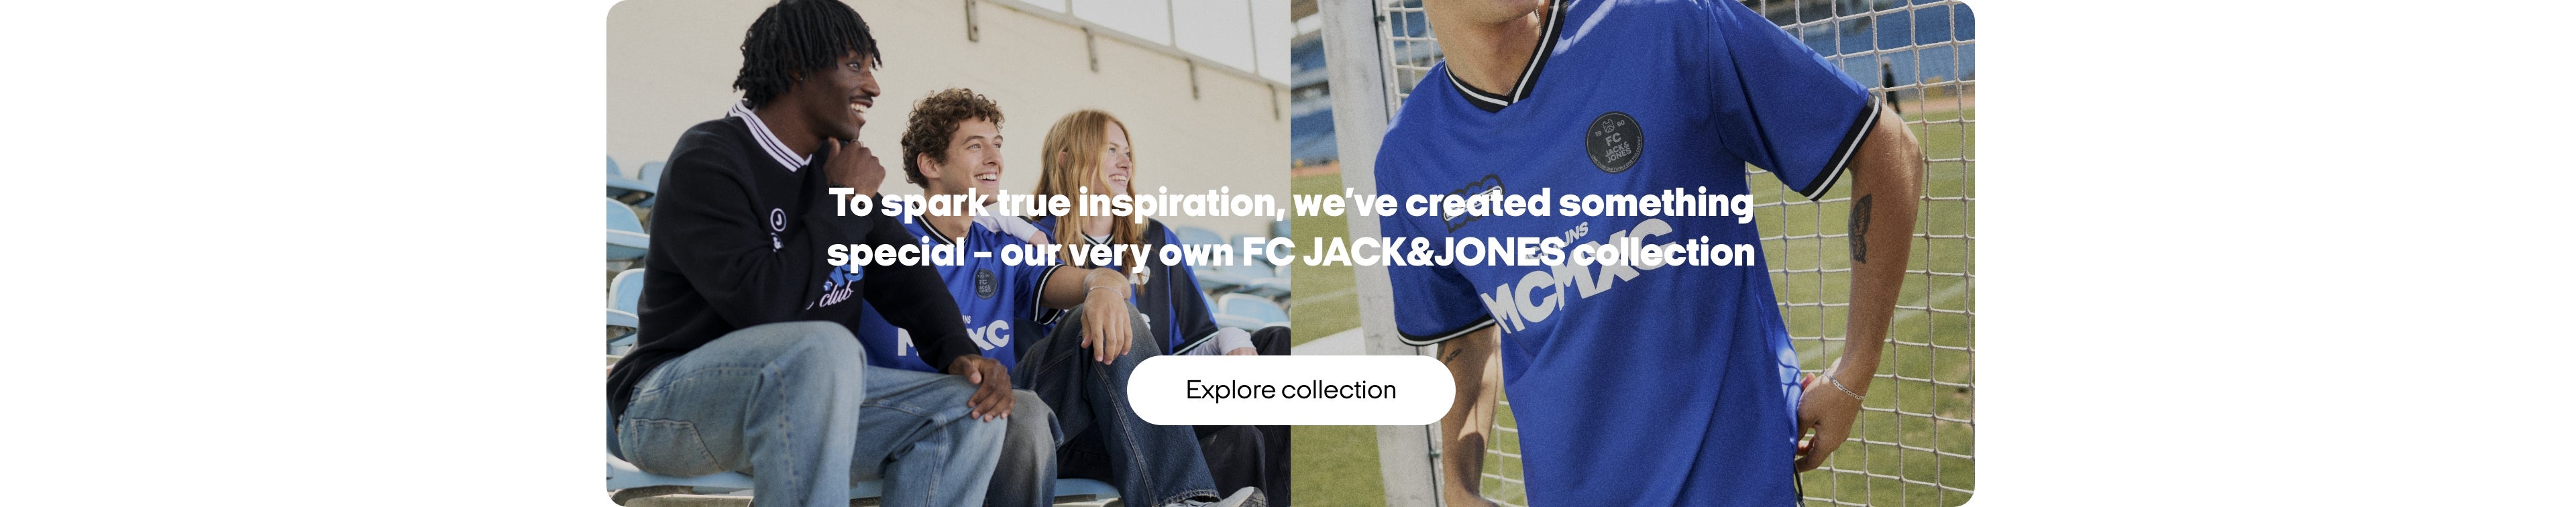The image size is (2576, 507).
Task: Click the Explore collection button
Action: tap(1290, 390)
